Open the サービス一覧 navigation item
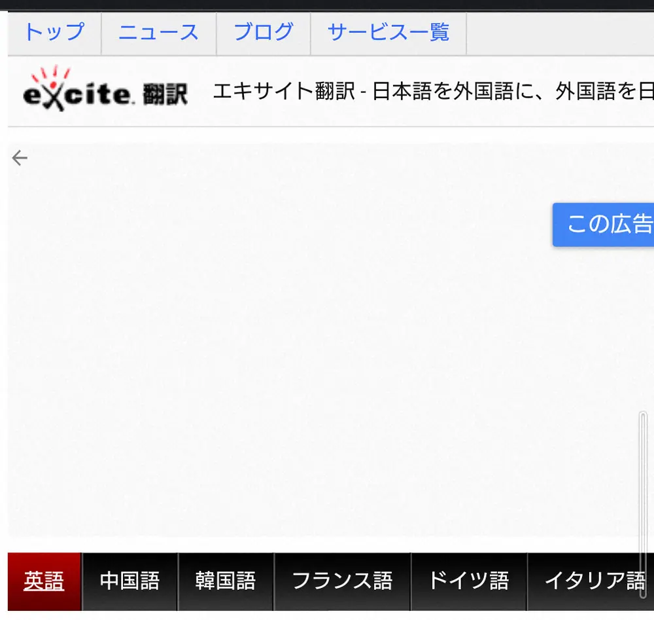654x620 pixels. pos(388,31)
